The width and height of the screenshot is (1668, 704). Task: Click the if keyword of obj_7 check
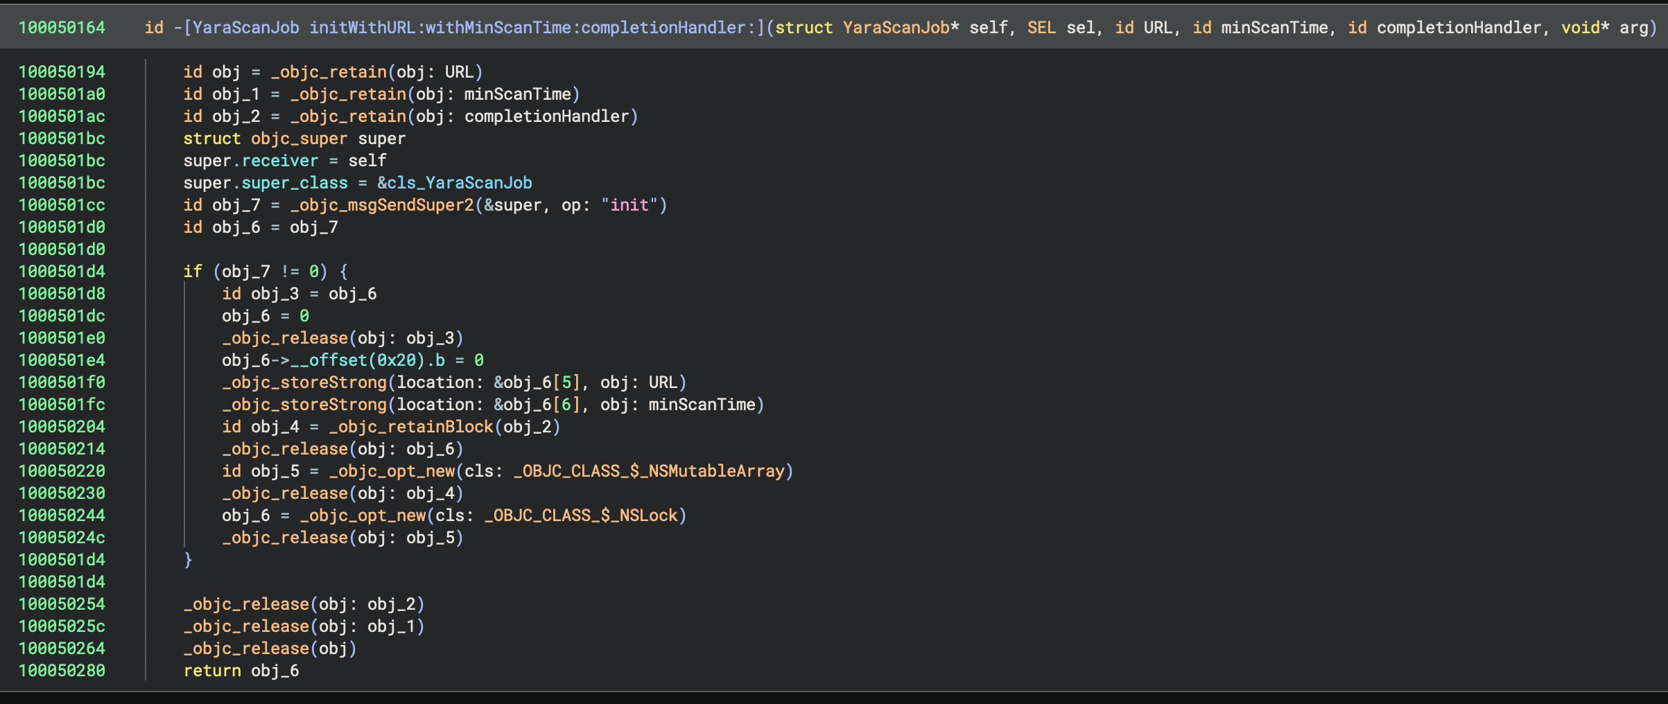click(193, 272)
